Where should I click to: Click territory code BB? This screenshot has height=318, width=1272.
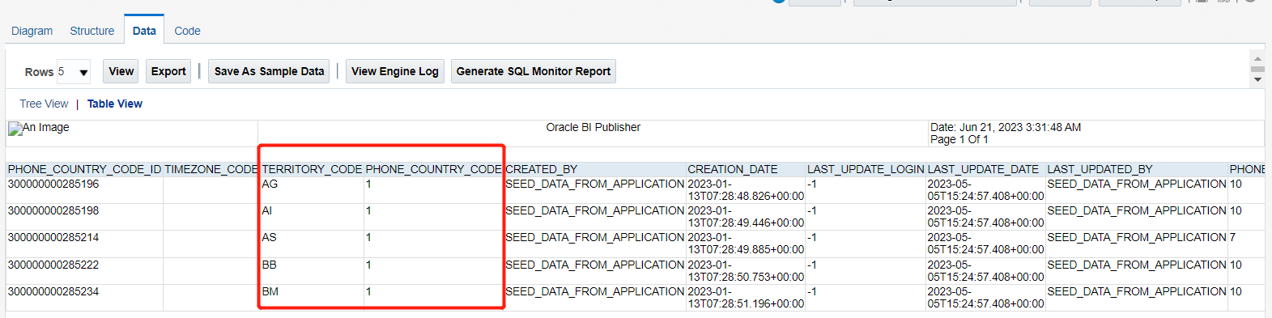pos(270,265)
